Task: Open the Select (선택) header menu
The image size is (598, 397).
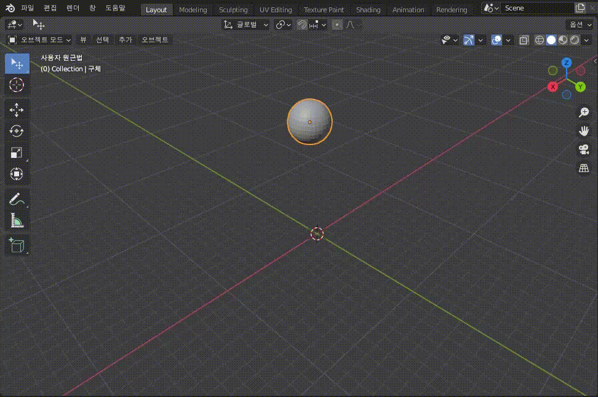Action: pos(102,40)
